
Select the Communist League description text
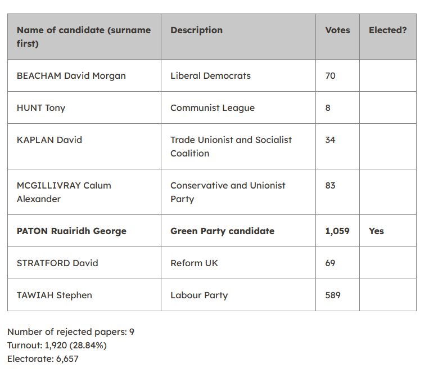213,108
